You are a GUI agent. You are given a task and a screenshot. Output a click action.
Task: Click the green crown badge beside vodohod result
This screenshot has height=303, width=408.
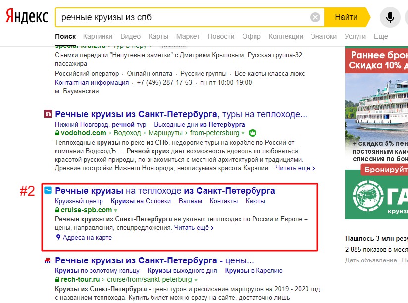point(253,133)
